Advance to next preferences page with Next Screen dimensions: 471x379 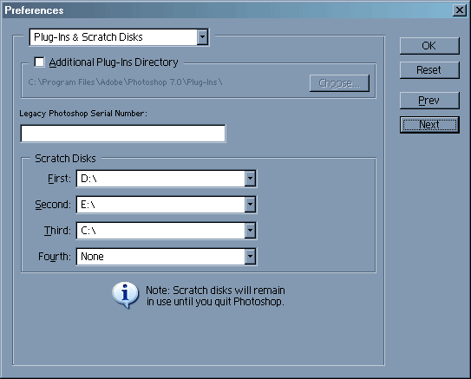(x=429, y=125)
